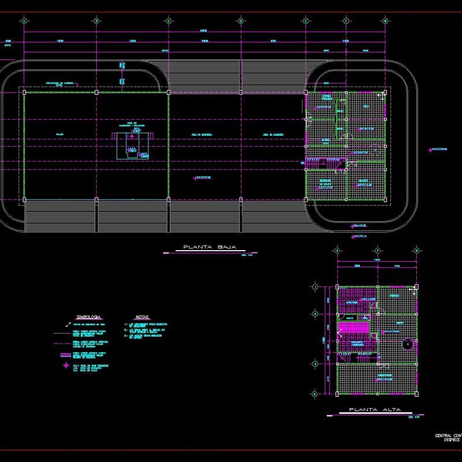Click the scale note under Planta Alta title
This screenshot has width=462, height=462.
[x=415, y=416]
